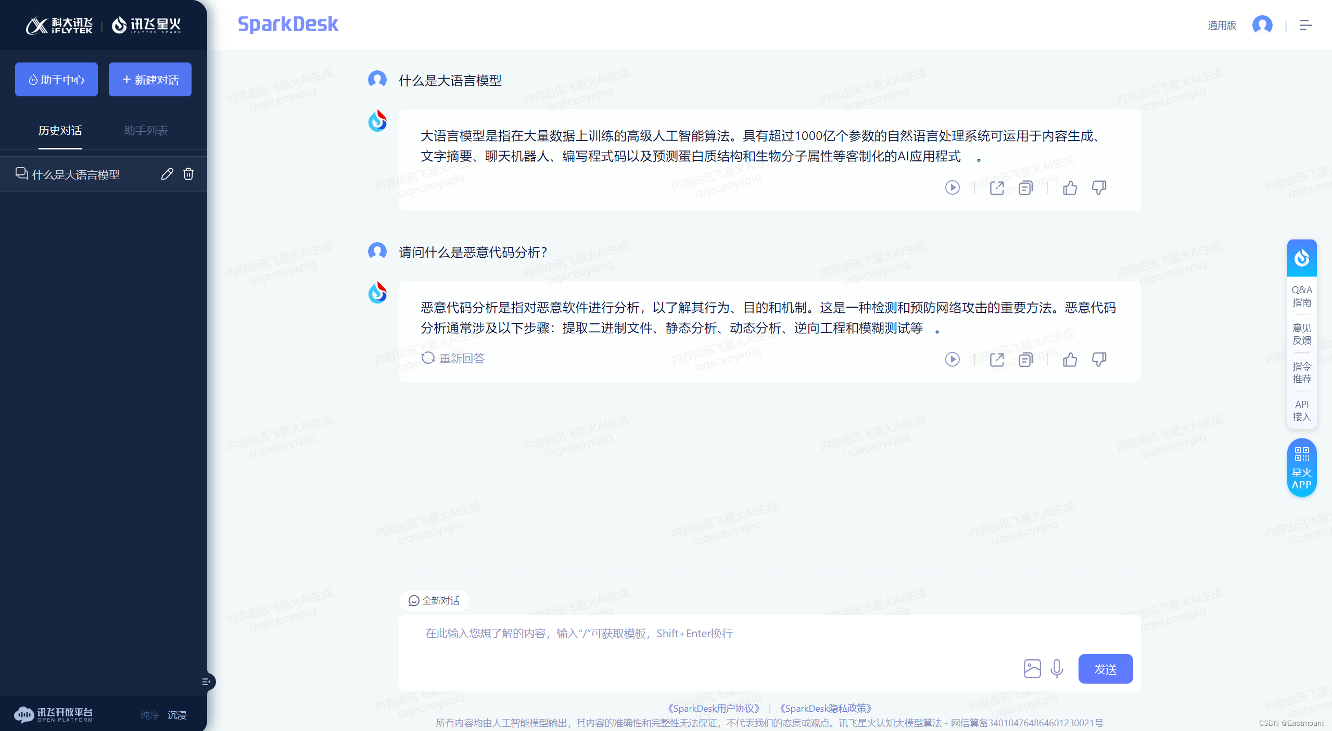
Task: Delete the 什么是大语言模型 conversation
Action: point(188,174)
